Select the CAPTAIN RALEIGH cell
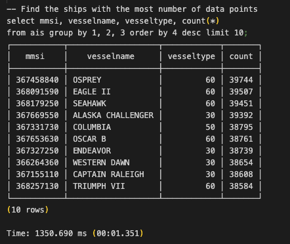The width and height of the screenshot is (290, 244). coord(108,174)
